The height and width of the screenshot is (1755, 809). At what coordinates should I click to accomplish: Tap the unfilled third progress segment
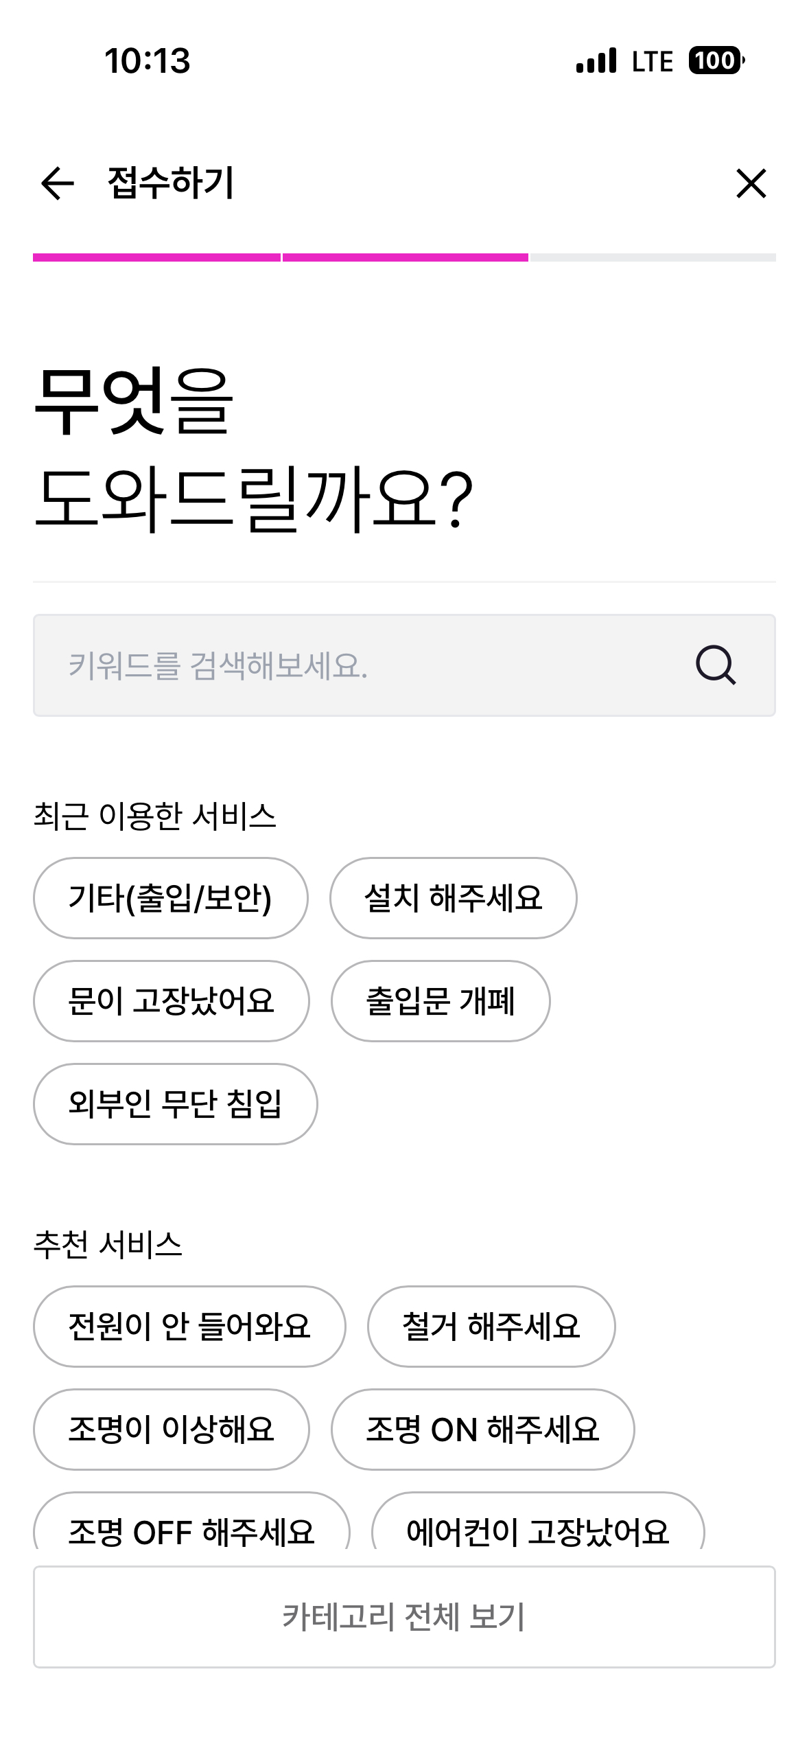653,257
